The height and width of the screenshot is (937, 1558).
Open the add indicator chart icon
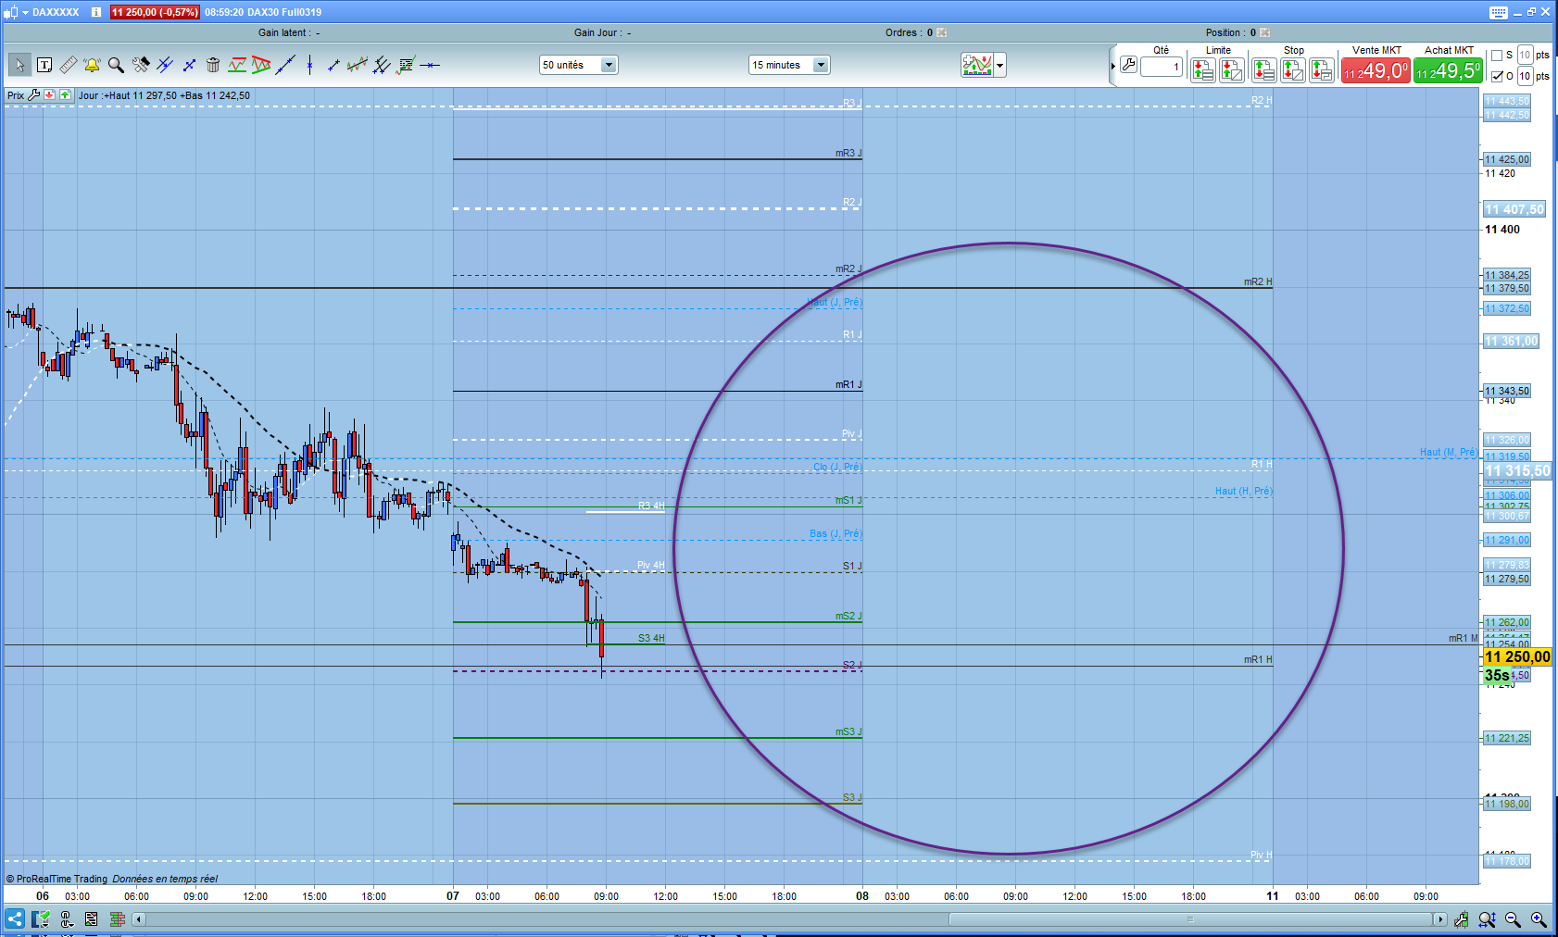[x=976, y=65]
